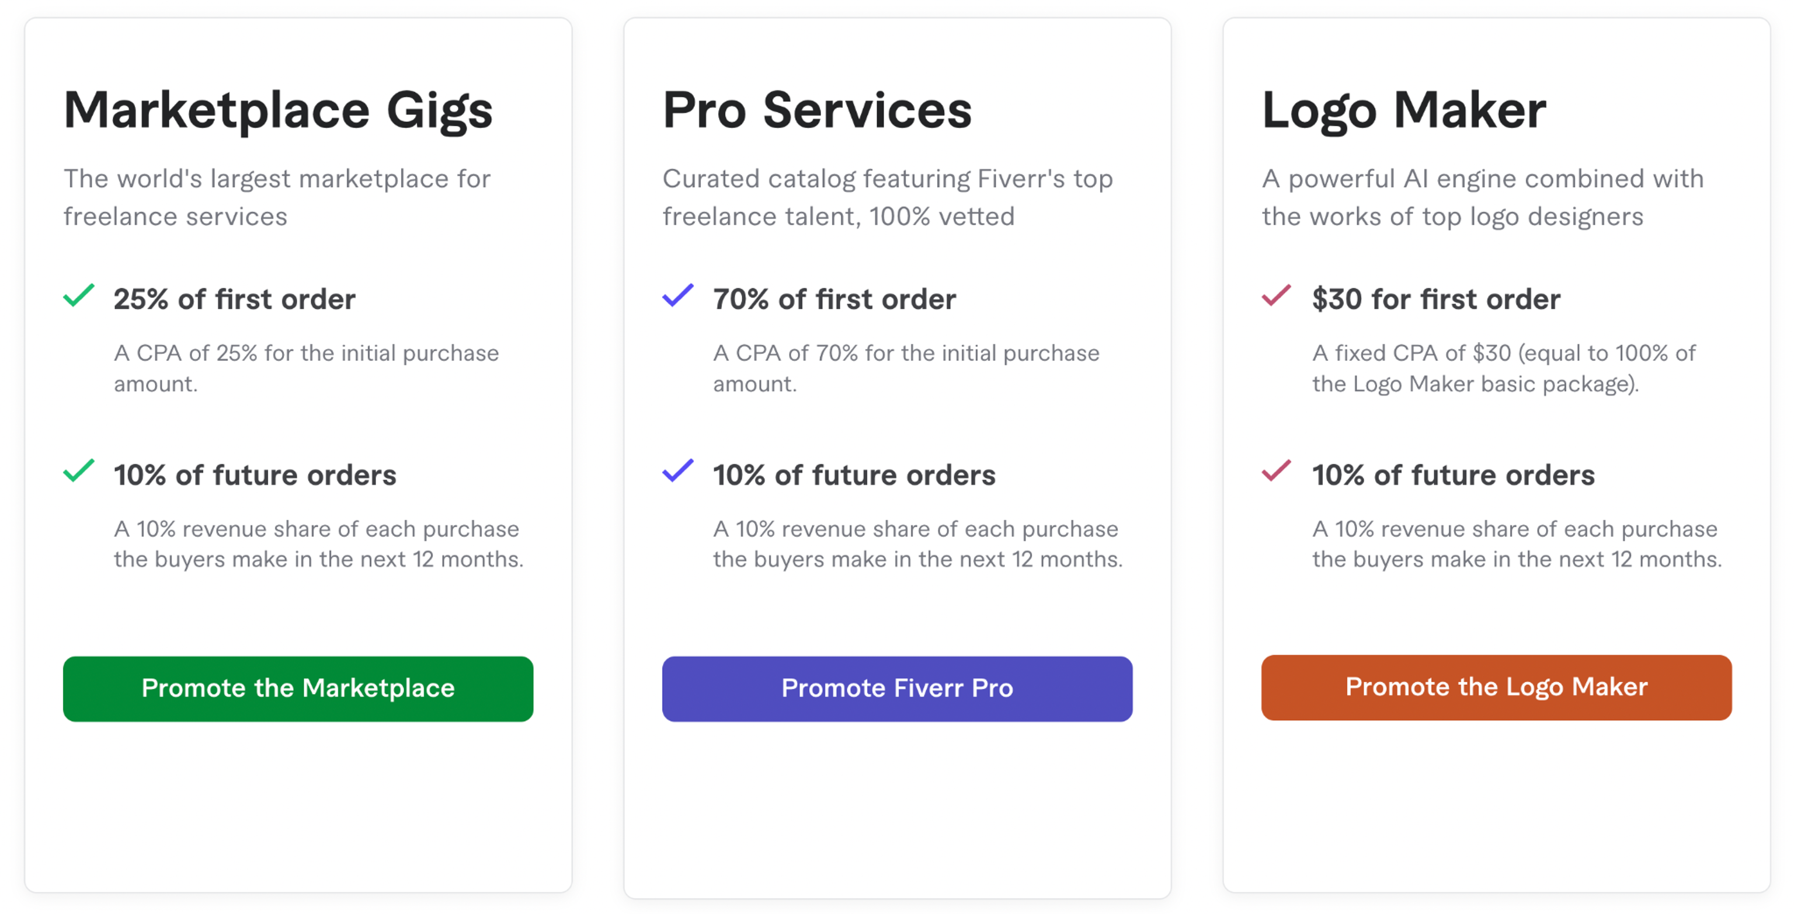Click 'A CPA of 70%' detail text
Screen dimensions: 1794x914
[906, 368]
